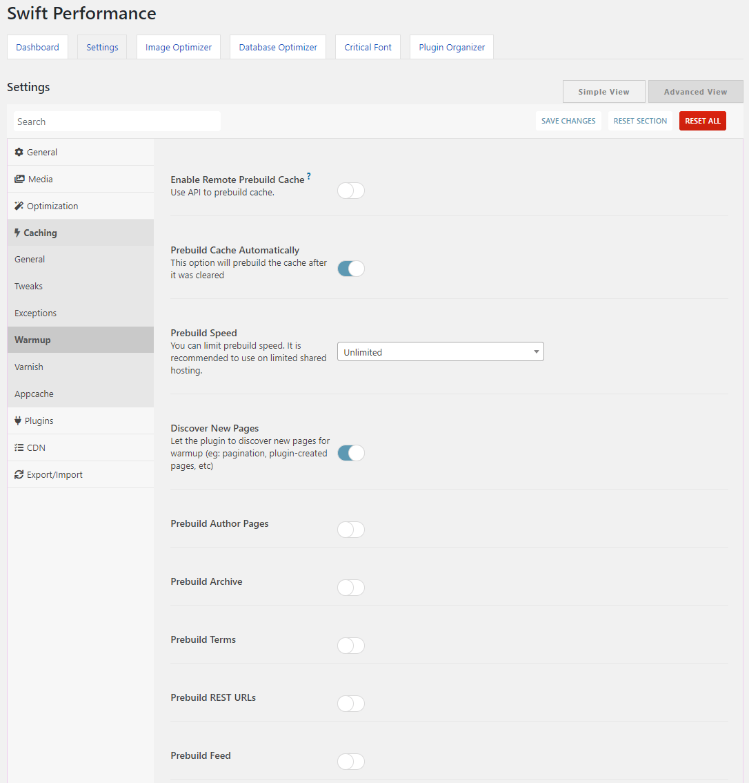Open the Varnish caching submenu
Screen dimensions: 749x783
81,367
